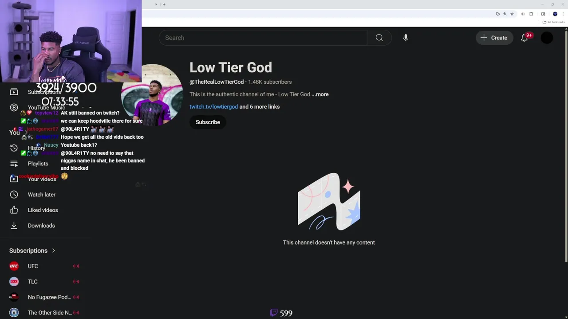Click the Low Tier God channel title
This screenshot has height=319, width=568.
point(231,67)
